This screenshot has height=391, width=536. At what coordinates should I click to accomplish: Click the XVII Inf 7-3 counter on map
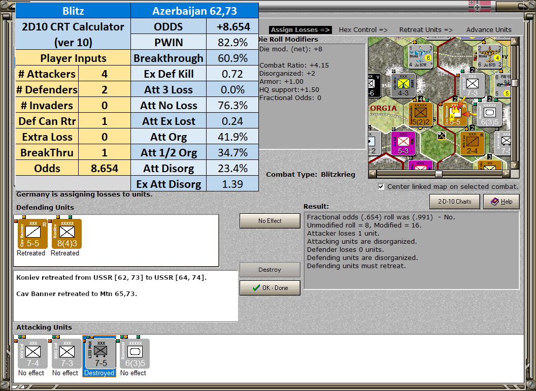point(472,85)
